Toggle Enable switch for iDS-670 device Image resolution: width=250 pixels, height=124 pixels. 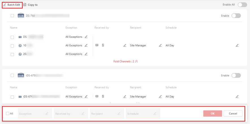point(236,75)
